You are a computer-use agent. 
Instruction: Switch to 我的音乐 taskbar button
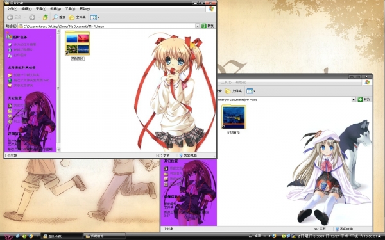(105, 236)
